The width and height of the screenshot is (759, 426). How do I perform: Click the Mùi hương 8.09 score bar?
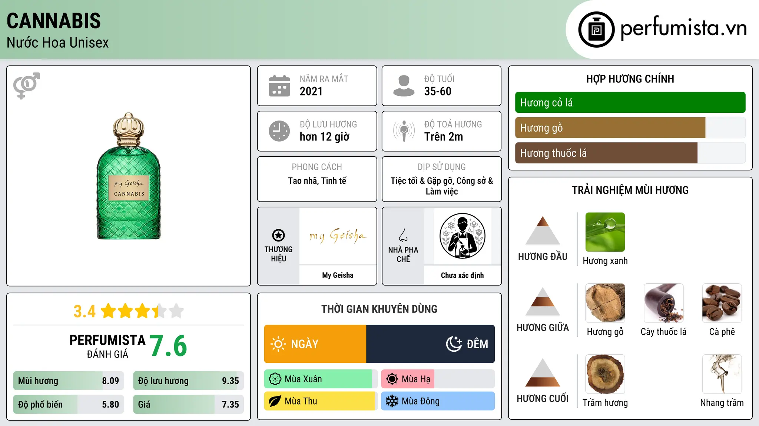(69, 381)
